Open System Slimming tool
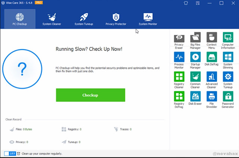This screenshot has width=239, height=158. click(228, 60)
